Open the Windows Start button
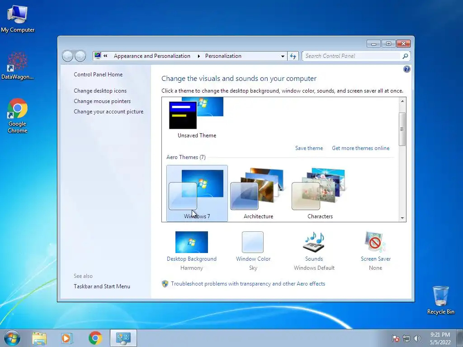 [12, 338]
